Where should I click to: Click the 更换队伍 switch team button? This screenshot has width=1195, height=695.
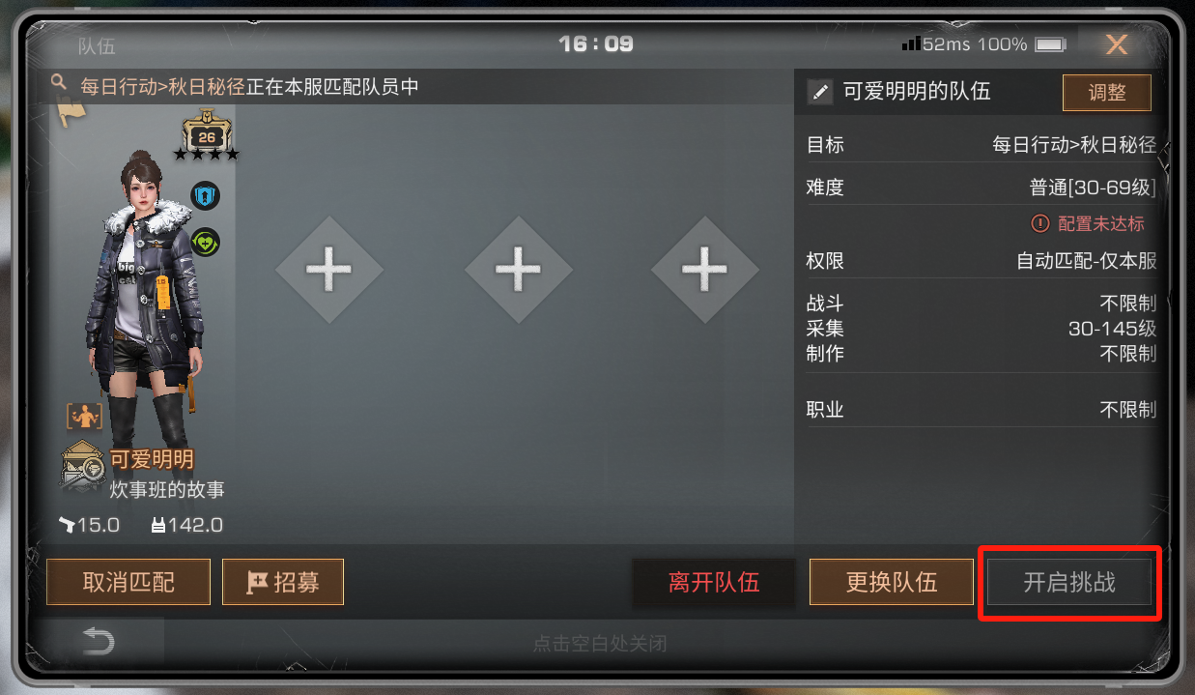point(892,582)
